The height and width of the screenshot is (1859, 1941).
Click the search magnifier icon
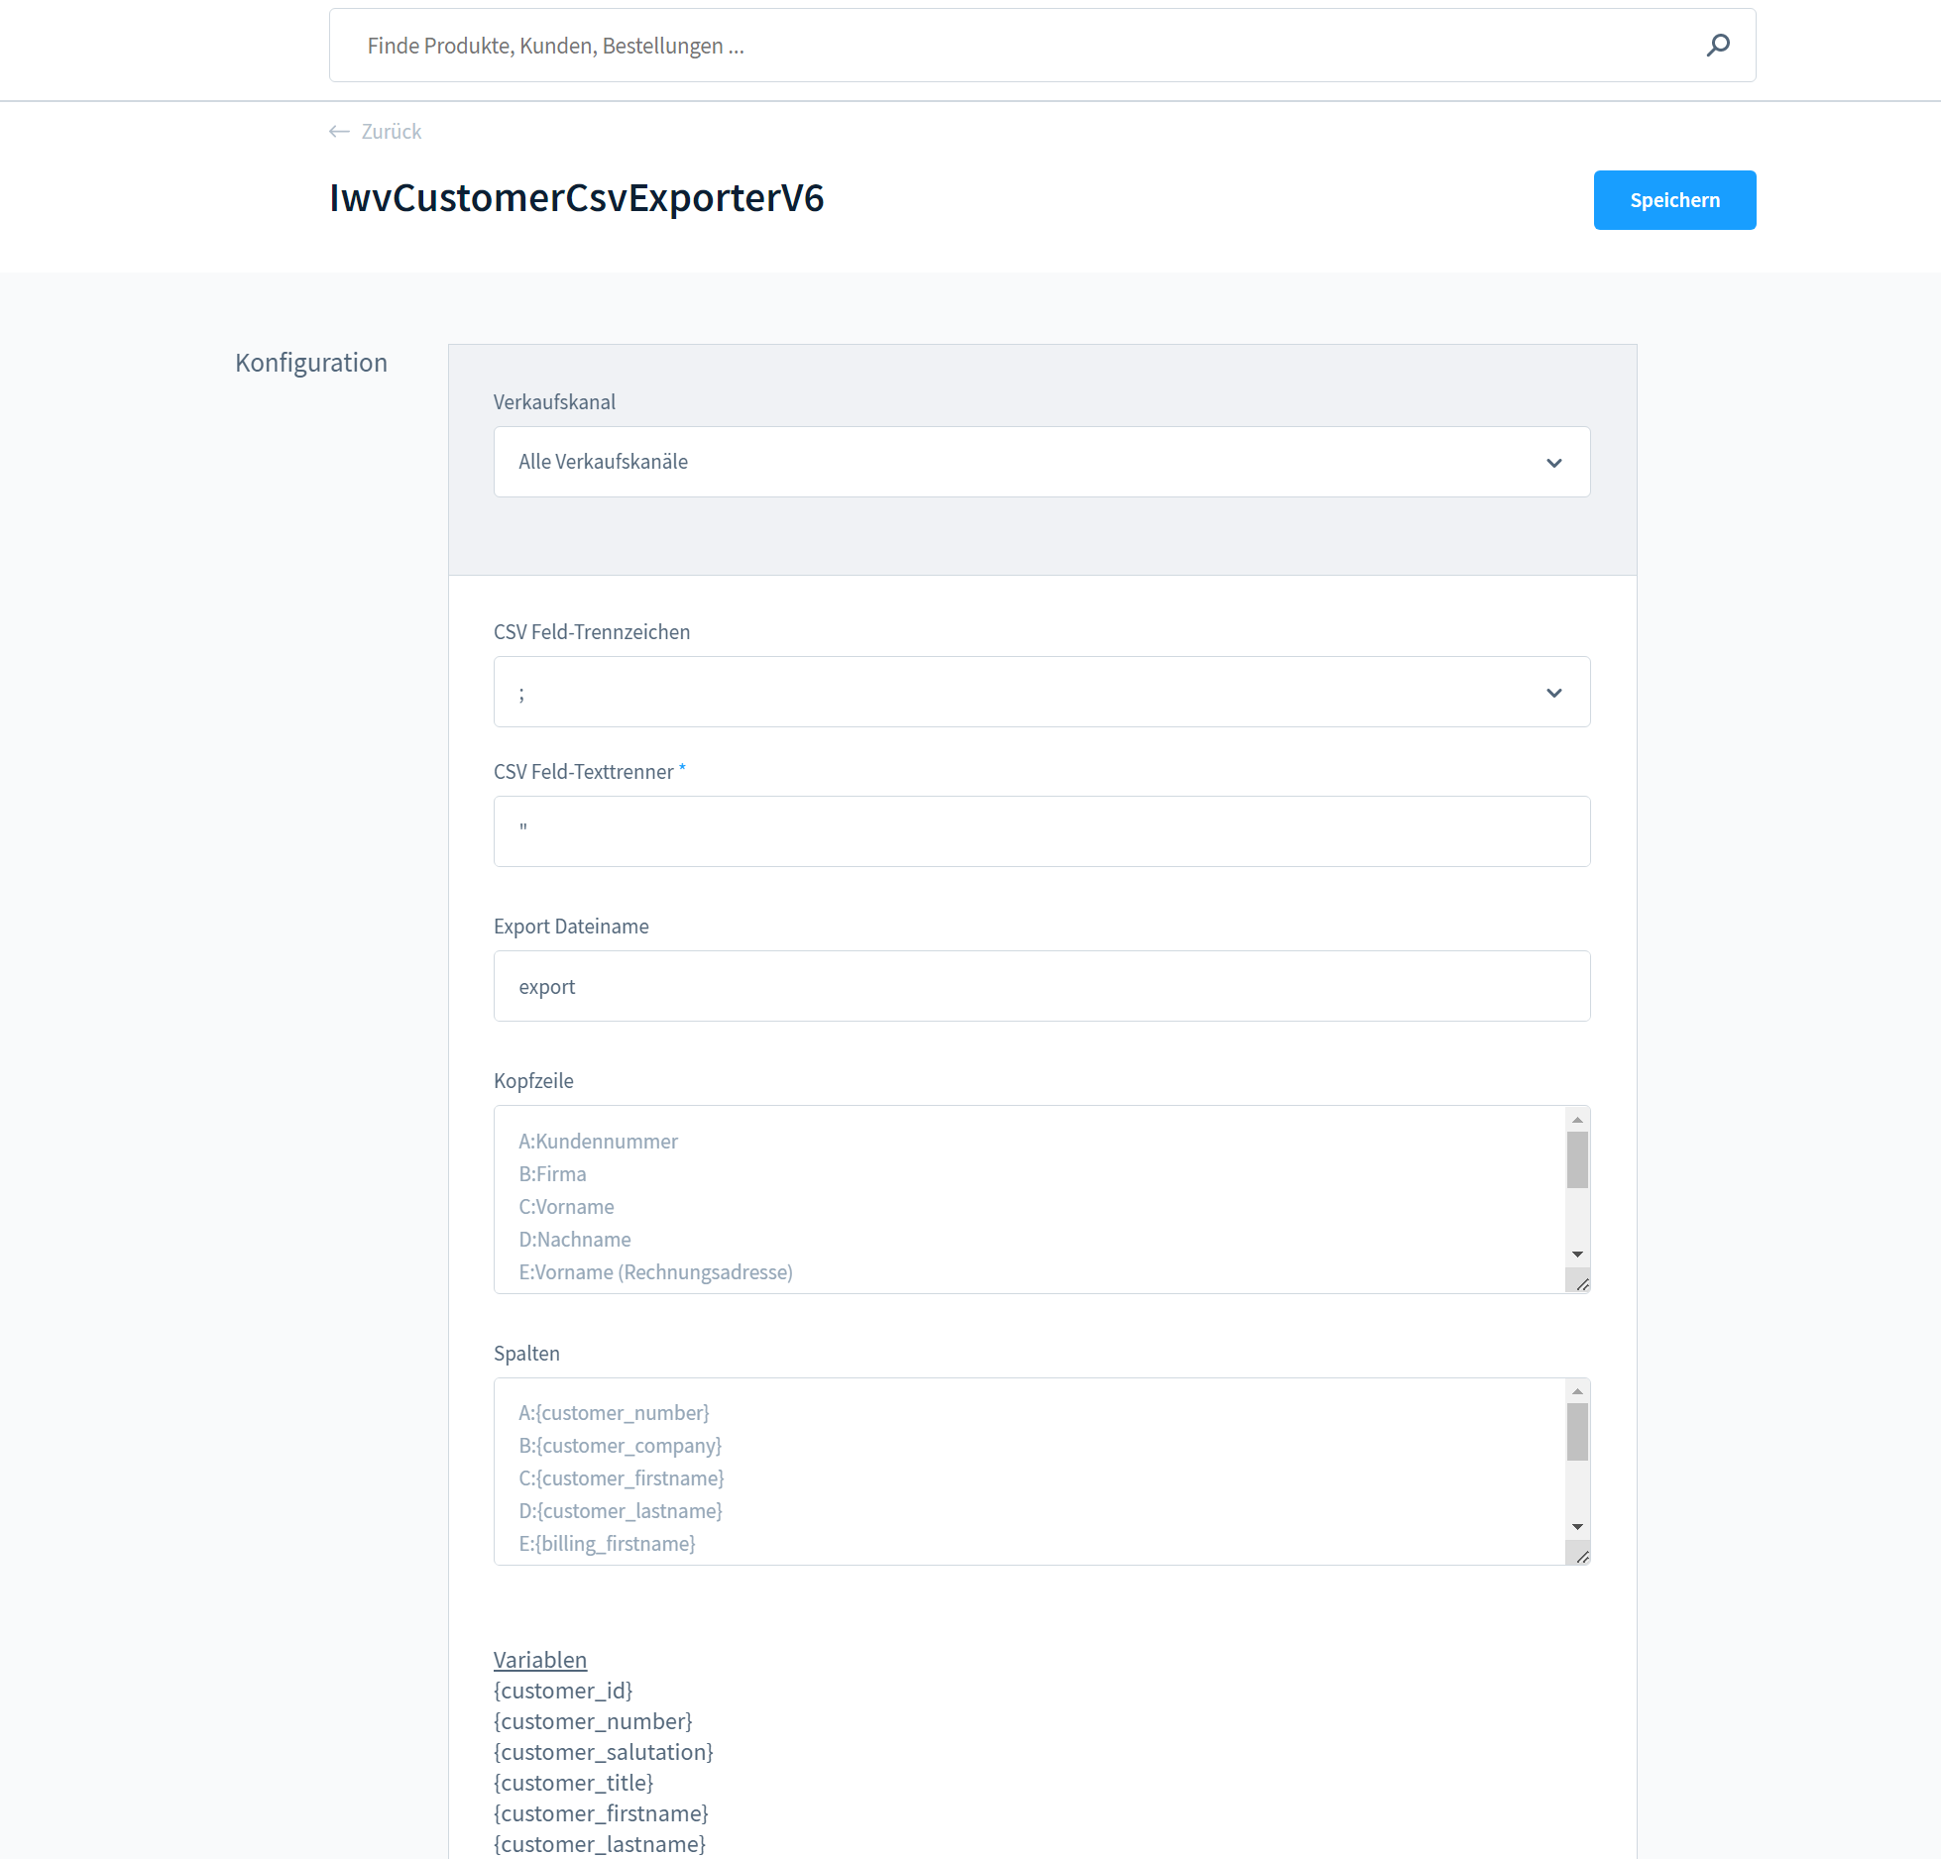click(x=1718, y=46)
